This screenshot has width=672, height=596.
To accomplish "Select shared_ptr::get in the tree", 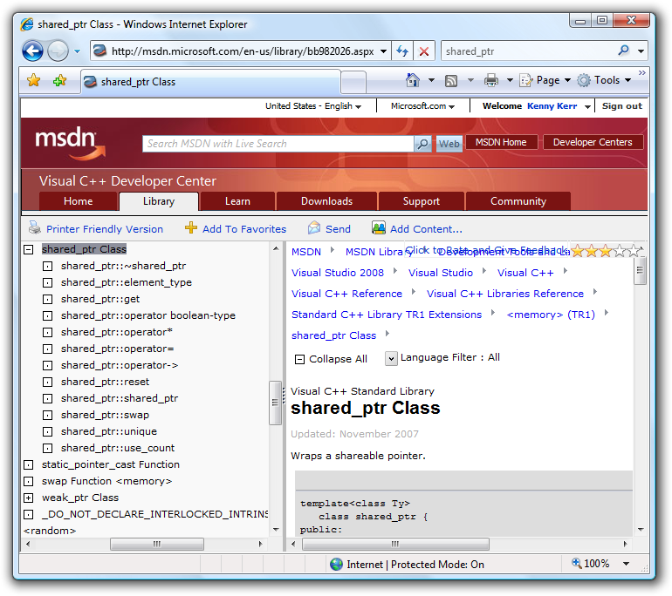I will pos(100,299).
